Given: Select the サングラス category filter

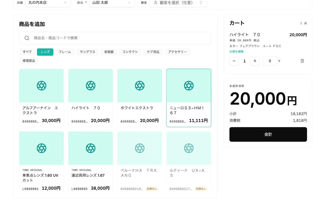Looking at the screenshot, I should click(x=87, y=52).
